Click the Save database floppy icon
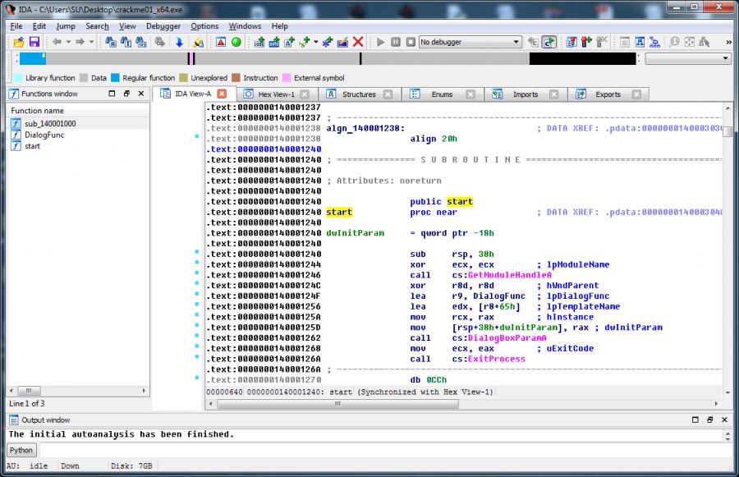Viewport: 739px width, 477px height. point(34,42)
